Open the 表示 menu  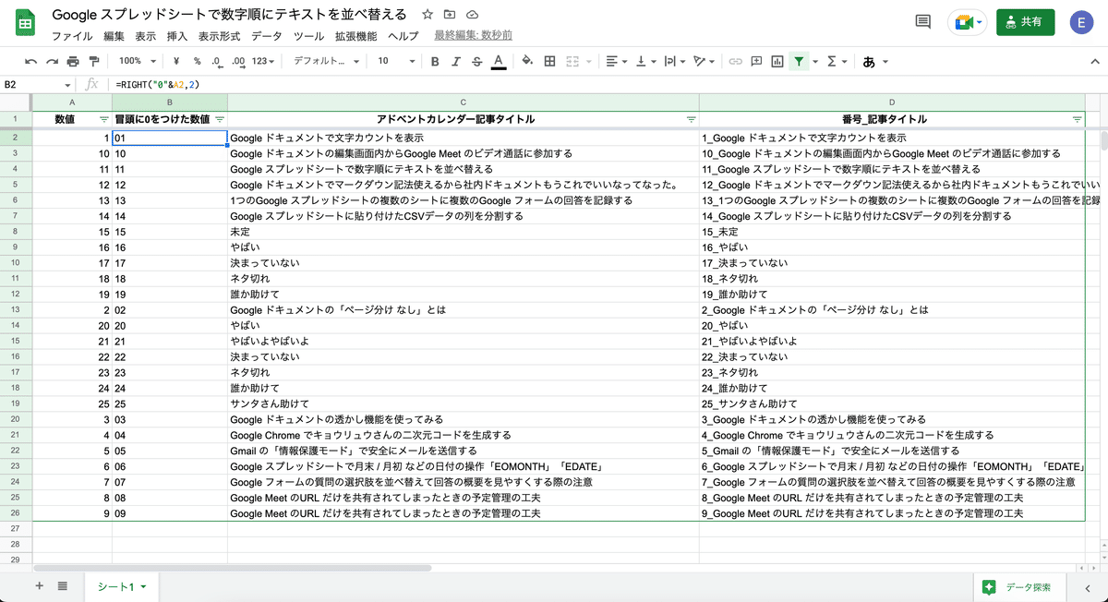point(145,36)
